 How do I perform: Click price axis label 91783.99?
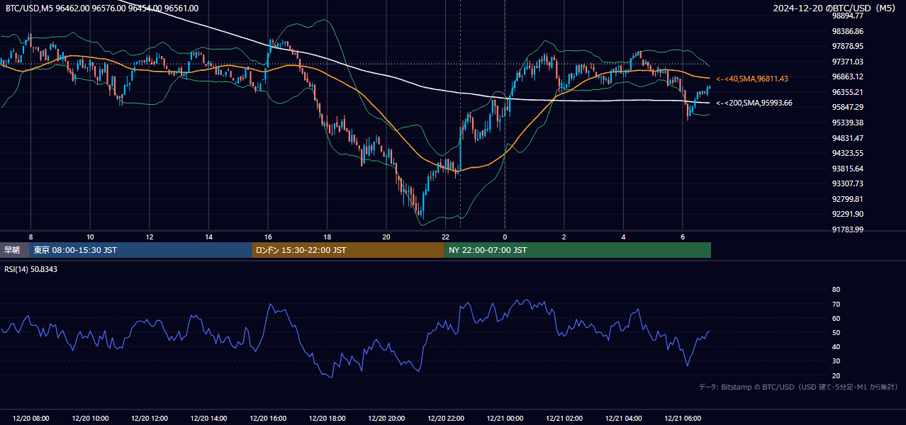click(848, 229)
